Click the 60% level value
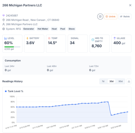 pos(8,43)
